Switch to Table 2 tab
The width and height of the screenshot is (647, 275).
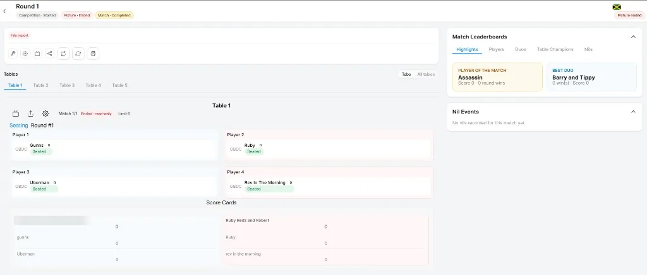[41, 85]
